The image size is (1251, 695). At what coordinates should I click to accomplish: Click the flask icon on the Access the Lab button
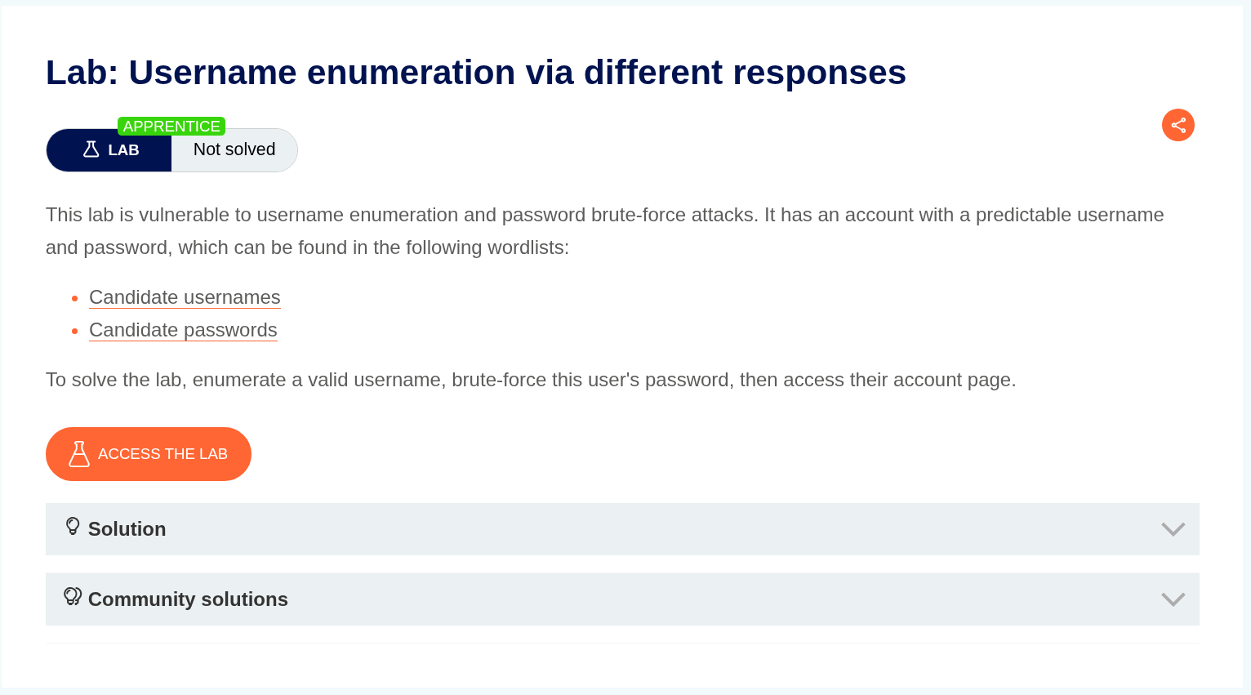(79, 454)
